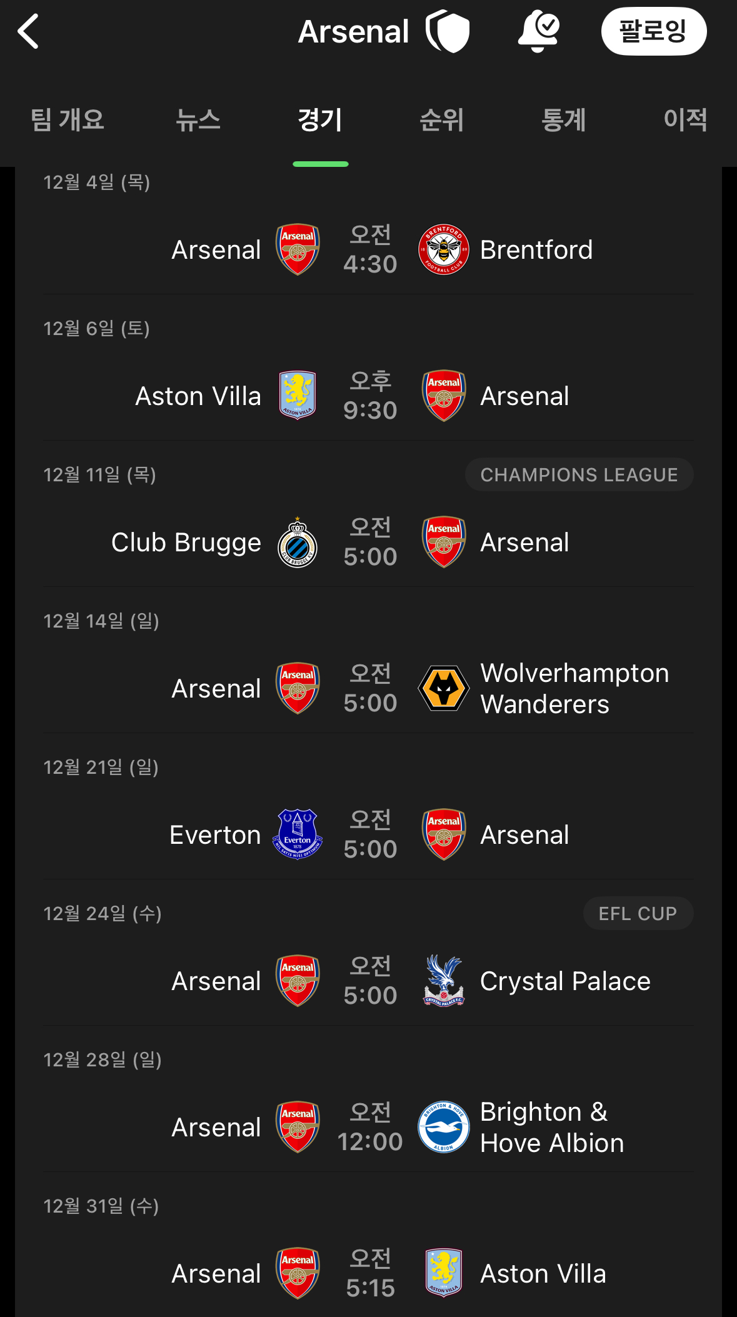This screenshot has height=1317, width=737.
Task: Tap the Brighton & Hove Albion crest
Action: tap(444, 1127)
